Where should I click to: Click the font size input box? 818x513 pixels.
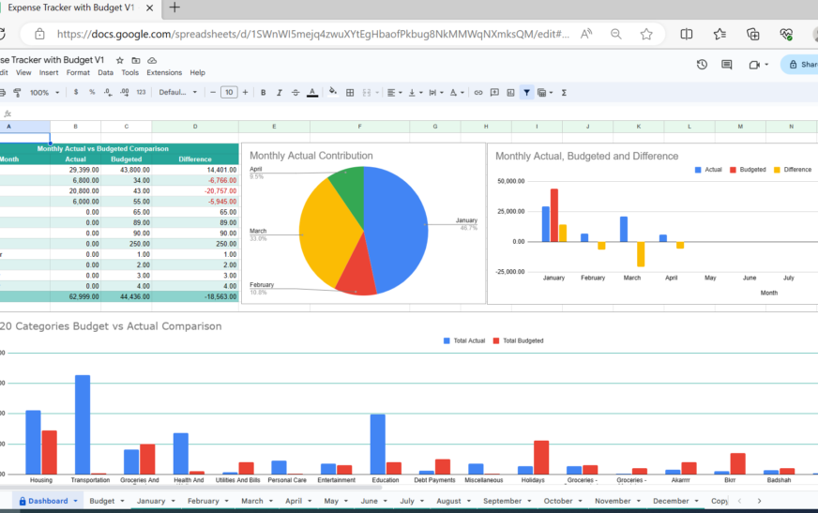pos(229,93)
